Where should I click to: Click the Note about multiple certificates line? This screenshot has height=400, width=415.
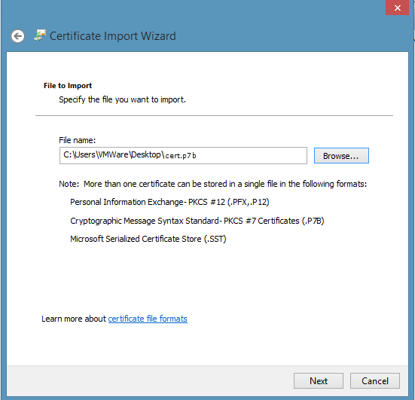point(213,184)
